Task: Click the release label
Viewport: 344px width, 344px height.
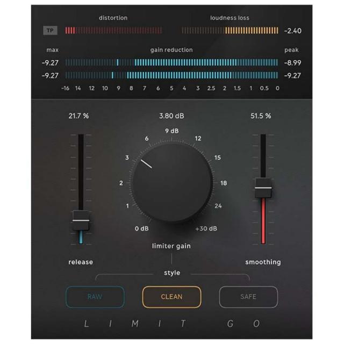Action: pos(81,262)
